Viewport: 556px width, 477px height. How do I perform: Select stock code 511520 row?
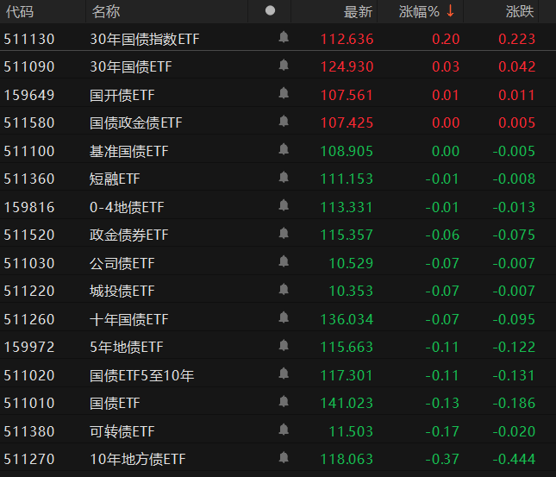click(29, 235)
